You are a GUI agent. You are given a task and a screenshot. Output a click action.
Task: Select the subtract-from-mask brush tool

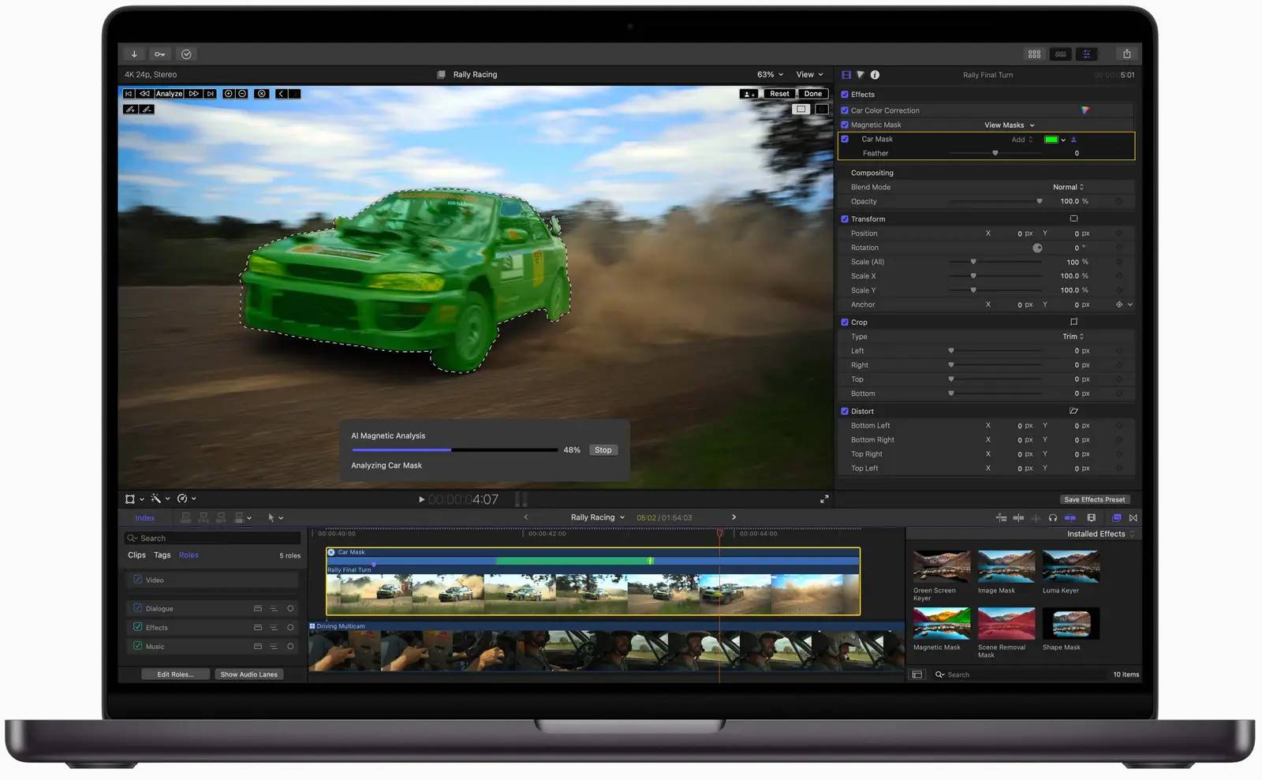(x=147, y=110)
